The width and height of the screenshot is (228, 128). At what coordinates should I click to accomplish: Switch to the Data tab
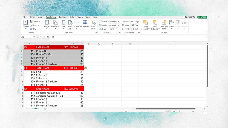(x=72, y=17)
